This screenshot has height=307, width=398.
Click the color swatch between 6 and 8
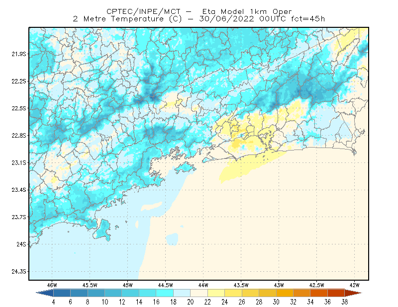click(x=79, y=293)
